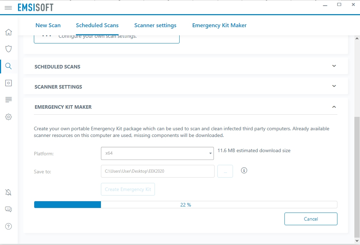360x245 pixels.
Task: Select the Scheduled Scans tab
Action: pyautogui.click(x=97, y=25)
